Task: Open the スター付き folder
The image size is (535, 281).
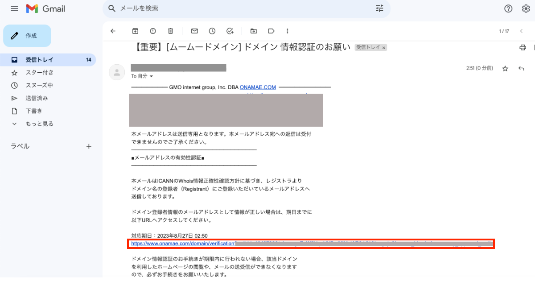Action: 39,72
